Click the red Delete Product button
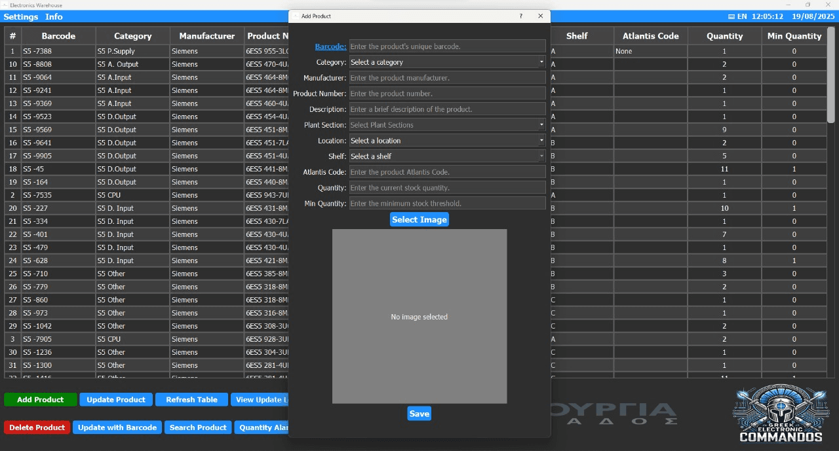 tap(37, 427)
